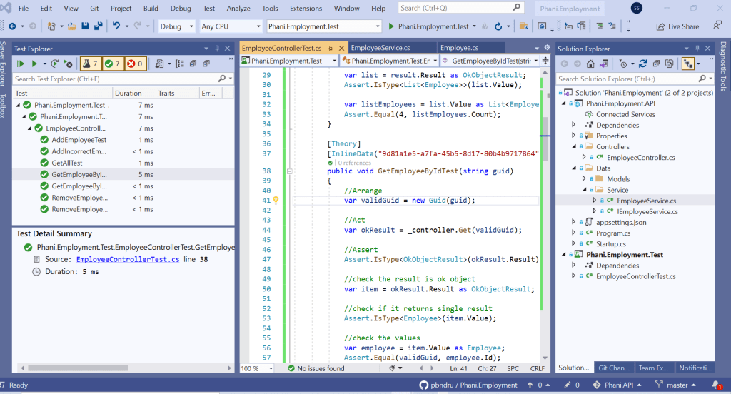
Task: Toggle the total tests flask filter
Action: [90, 64]
